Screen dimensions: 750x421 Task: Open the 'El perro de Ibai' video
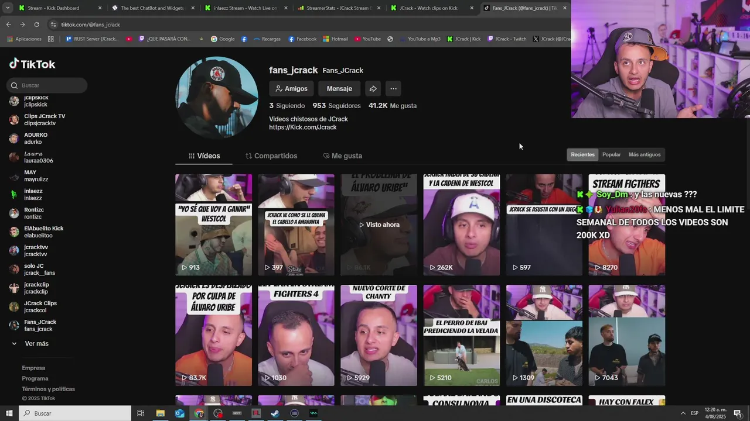pos(462,336)
